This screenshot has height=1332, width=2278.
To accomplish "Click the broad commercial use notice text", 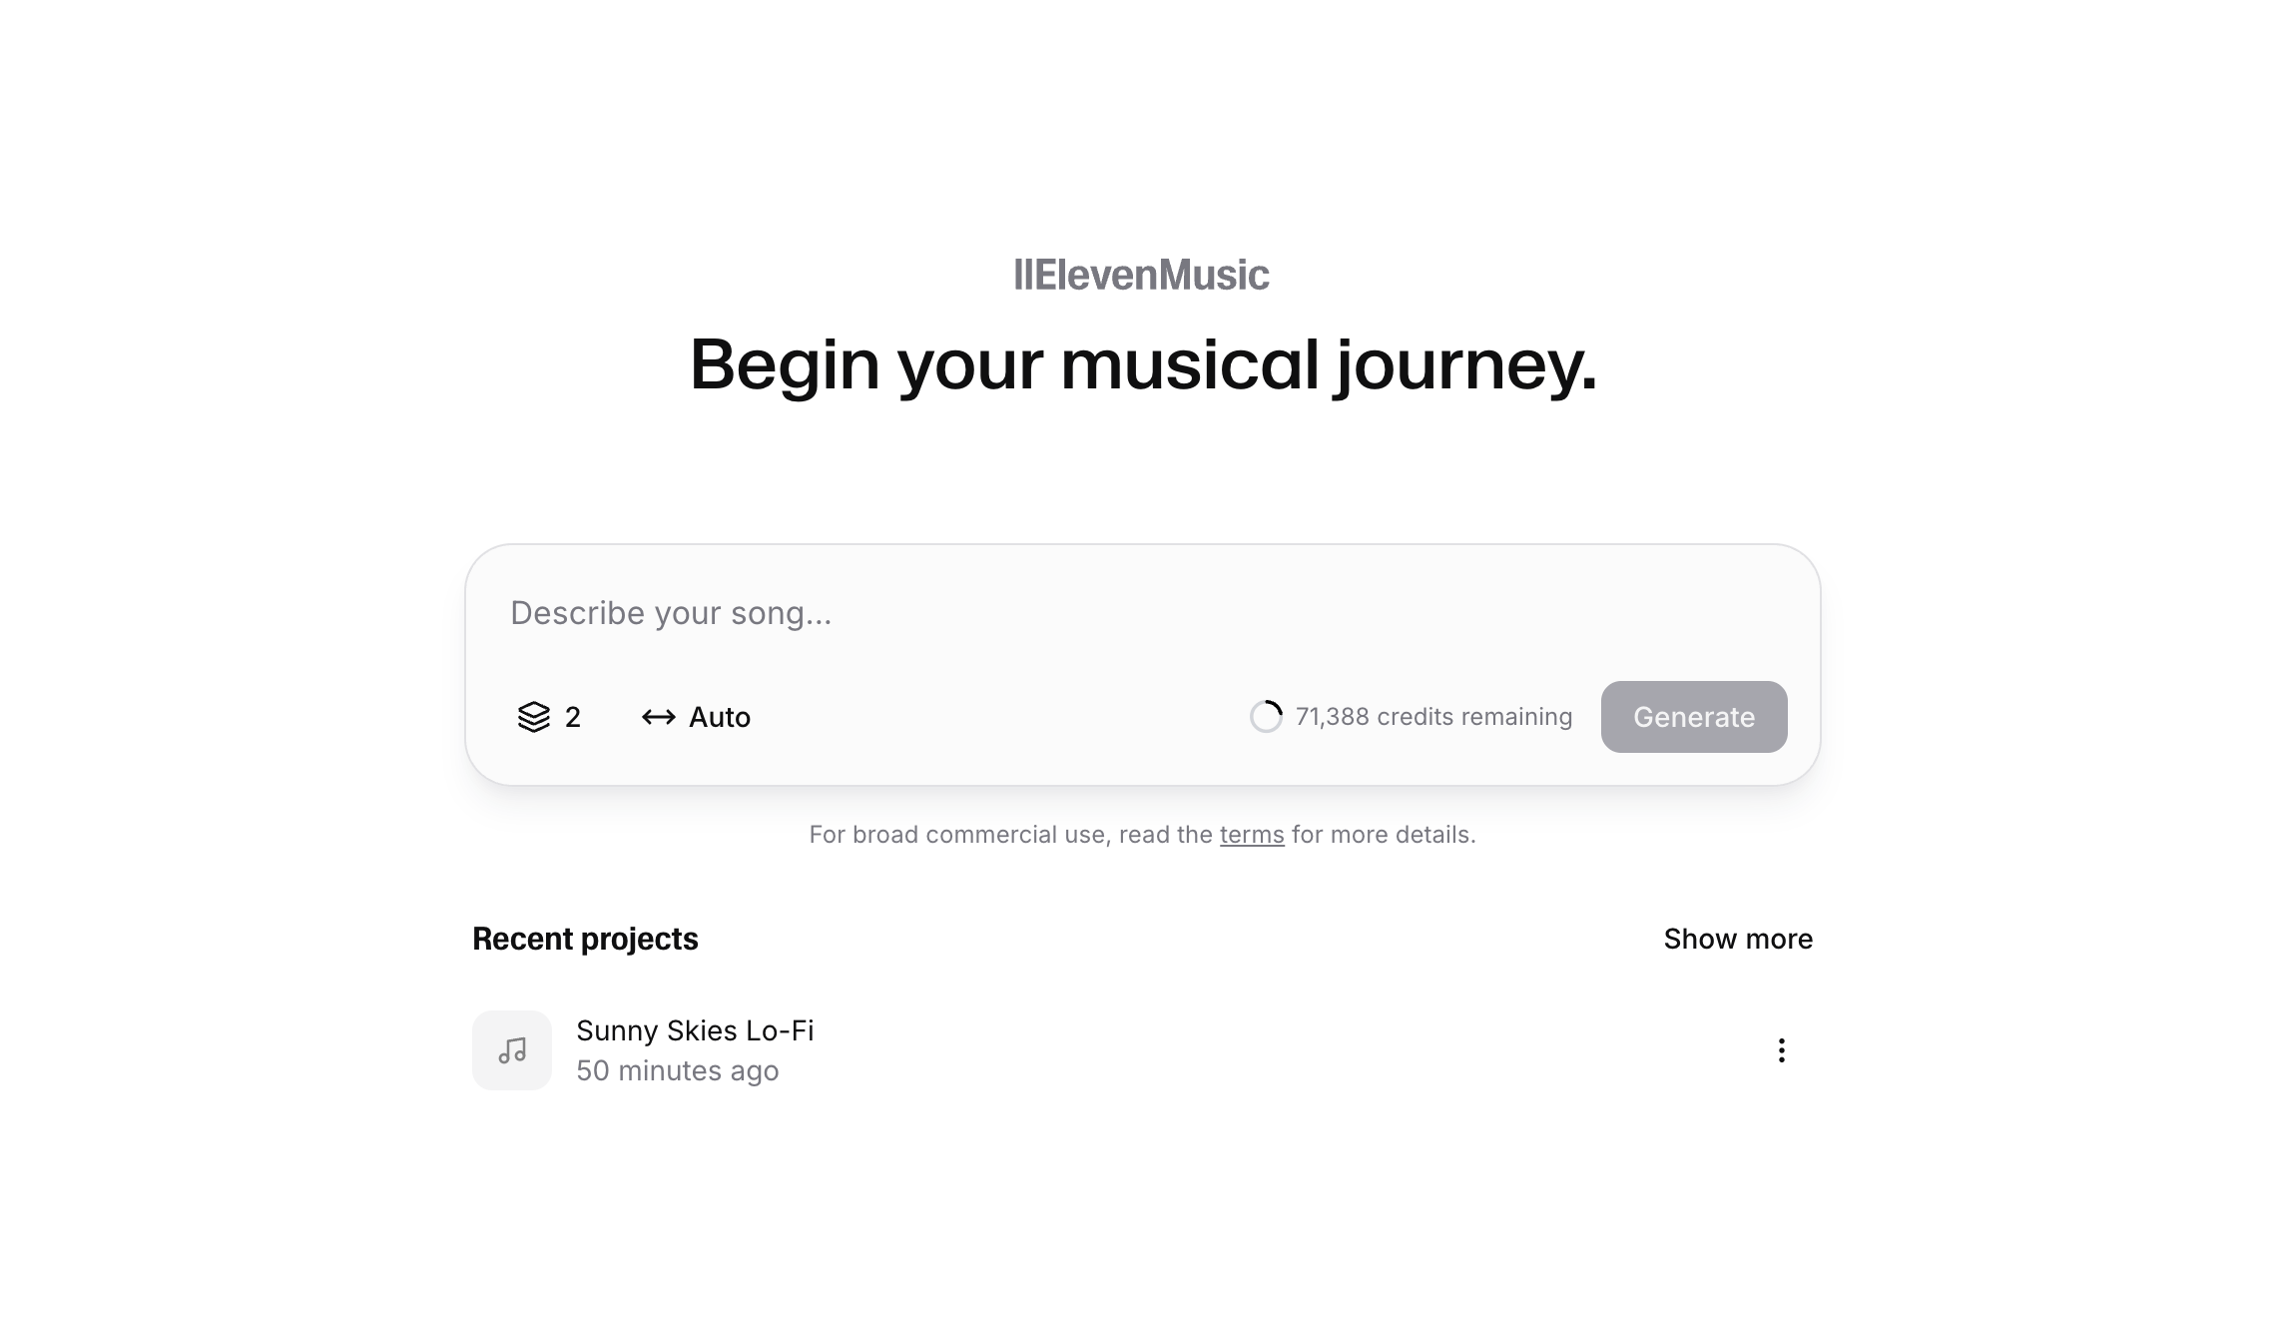I will coord(1142,835).
